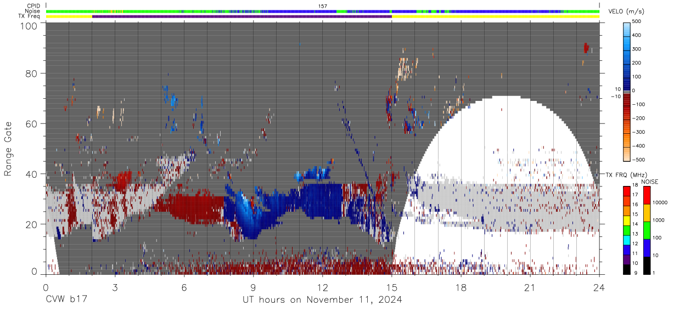Viewport: 674px width, 311px height.
Task: Click the purple TX frequency bar segment
Action: (x=241, y=16)
